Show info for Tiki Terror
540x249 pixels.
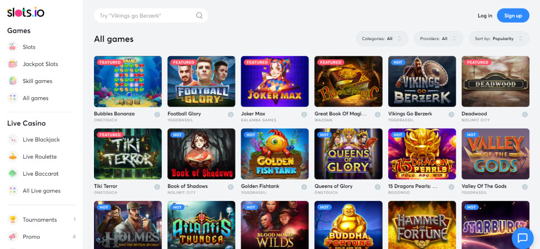coord(157,187)
